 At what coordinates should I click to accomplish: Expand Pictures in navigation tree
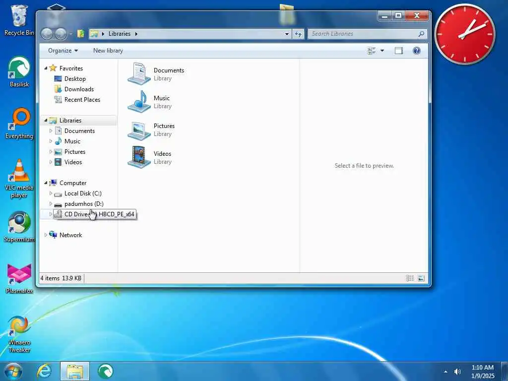pyautogui.click(x=51, y=152)
